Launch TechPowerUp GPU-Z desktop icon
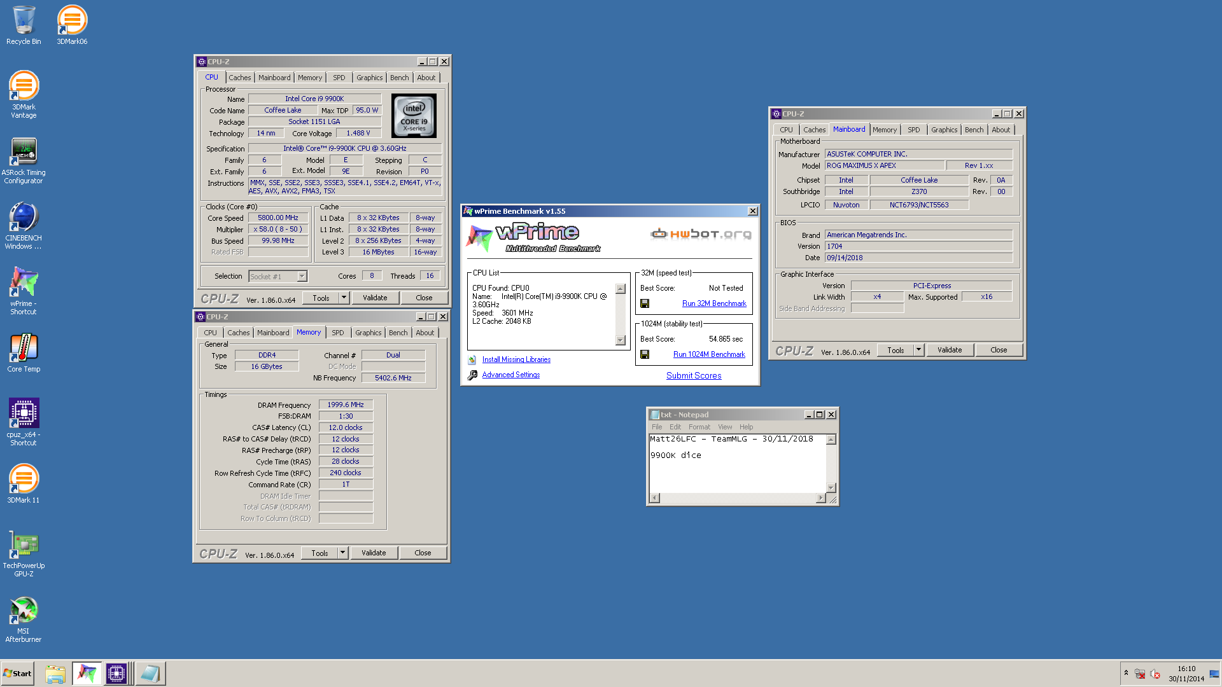The width and height of the screenshot is (1222, 687). pyautogui.click(x=24, y=553)
